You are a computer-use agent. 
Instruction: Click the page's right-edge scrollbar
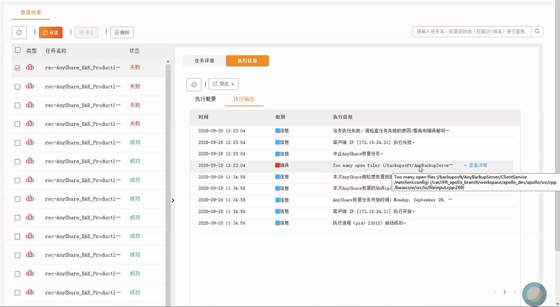pyautogui.click(x=558, y=125)
